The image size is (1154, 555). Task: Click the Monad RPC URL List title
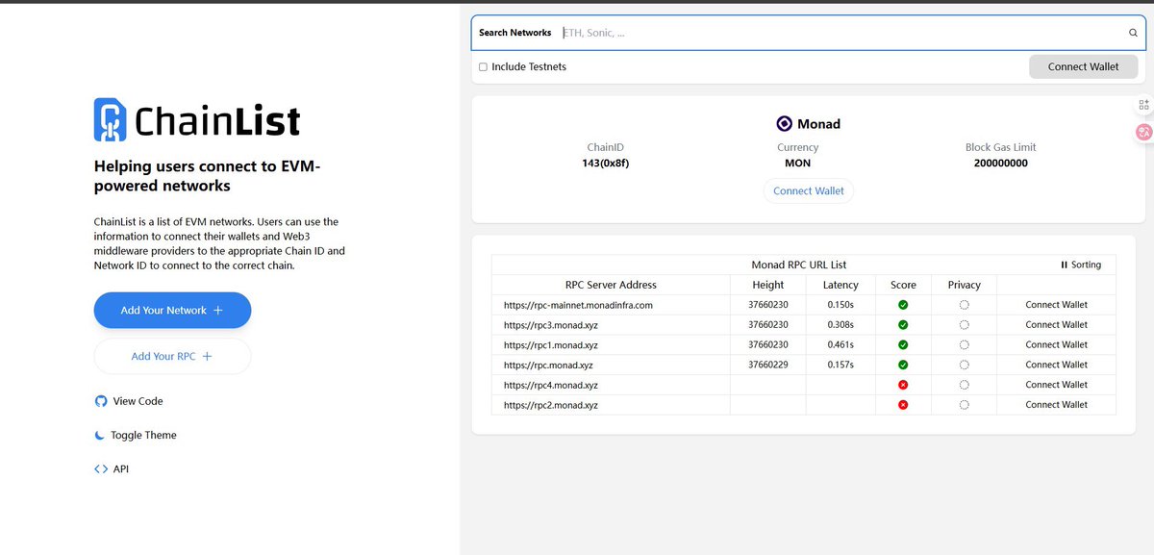(x=798, y=265)
